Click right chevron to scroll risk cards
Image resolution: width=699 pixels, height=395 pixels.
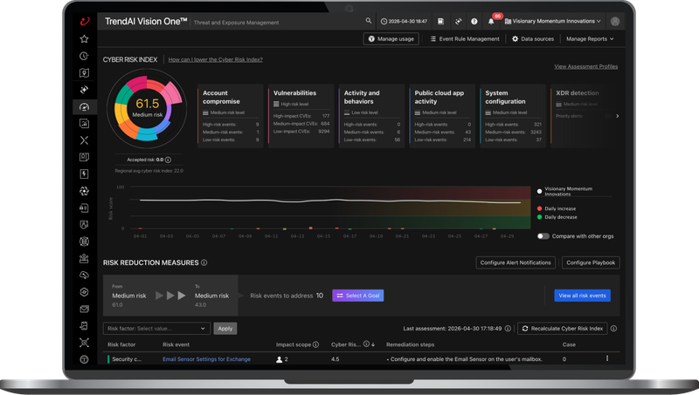pos(618,116)
